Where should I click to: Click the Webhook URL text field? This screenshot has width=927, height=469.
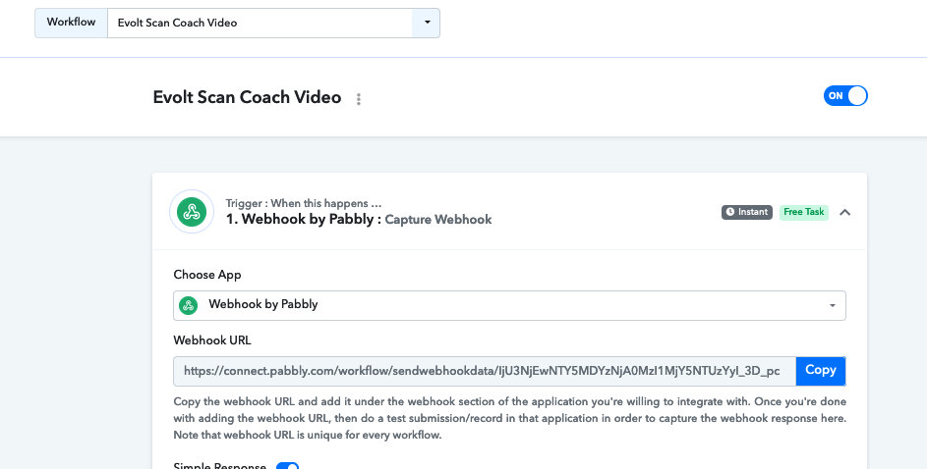point(485,371)
